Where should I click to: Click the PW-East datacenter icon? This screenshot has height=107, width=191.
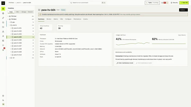(10, 16)
